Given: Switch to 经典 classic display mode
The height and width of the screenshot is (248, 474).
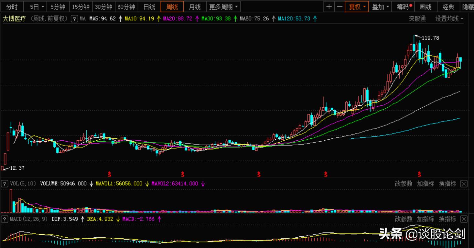Looking at the screenshot, I should click(x=448, y=7).
